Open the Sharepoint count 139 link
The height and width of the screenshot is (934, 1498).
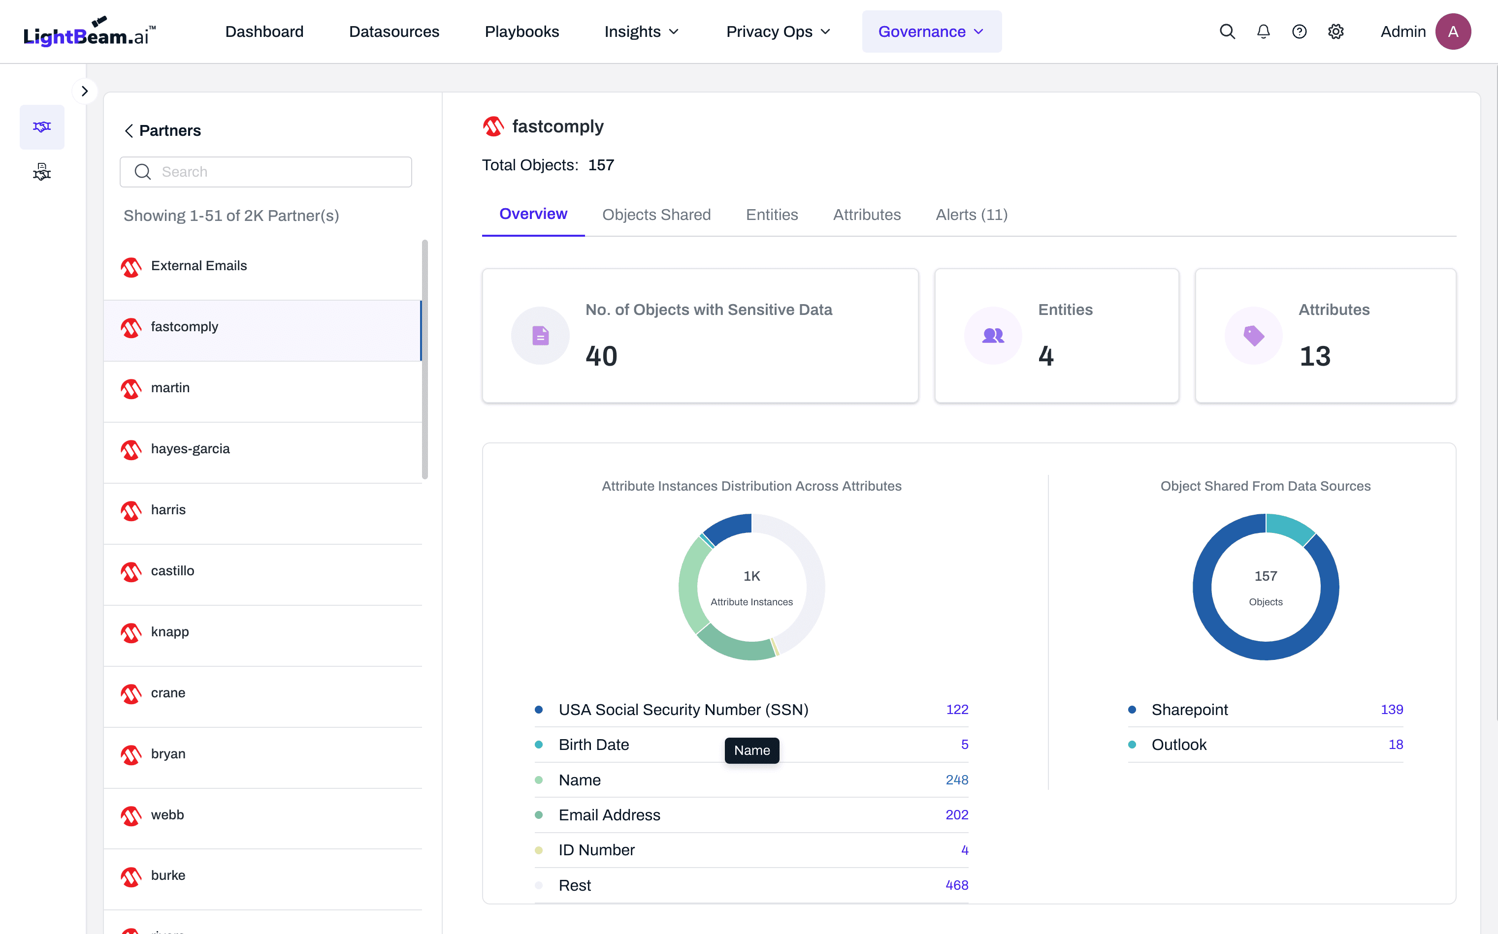(x=1392, y=710)
